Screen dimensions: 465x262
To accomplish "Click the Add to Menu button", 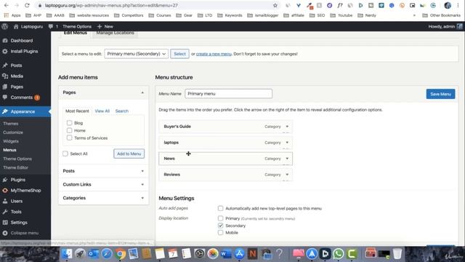I will point(129,154).
